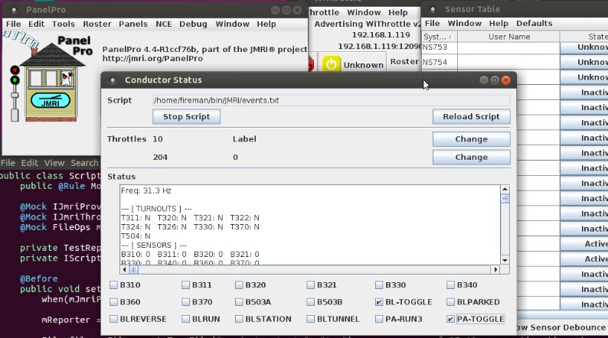The image size is (608, 338).
Task: Click the Script file path field
Action: click(331, 100)
